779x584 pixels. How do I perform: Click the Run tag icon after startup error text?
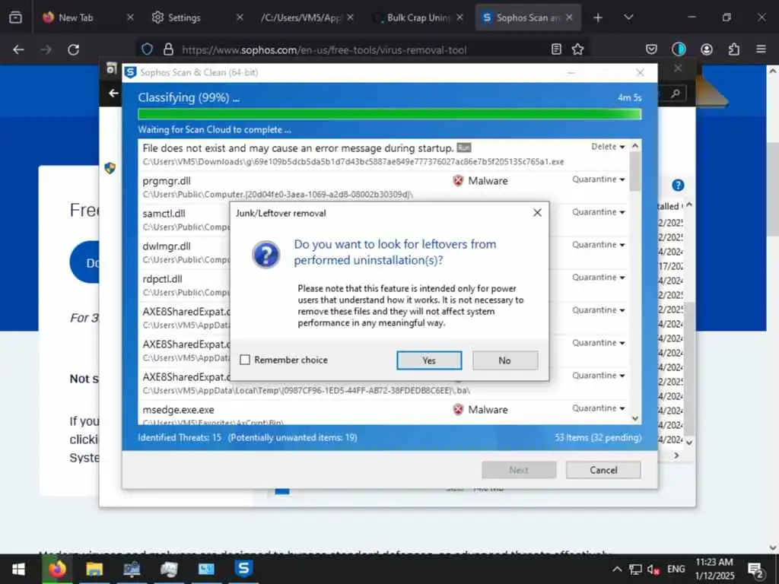coord(463,148)
